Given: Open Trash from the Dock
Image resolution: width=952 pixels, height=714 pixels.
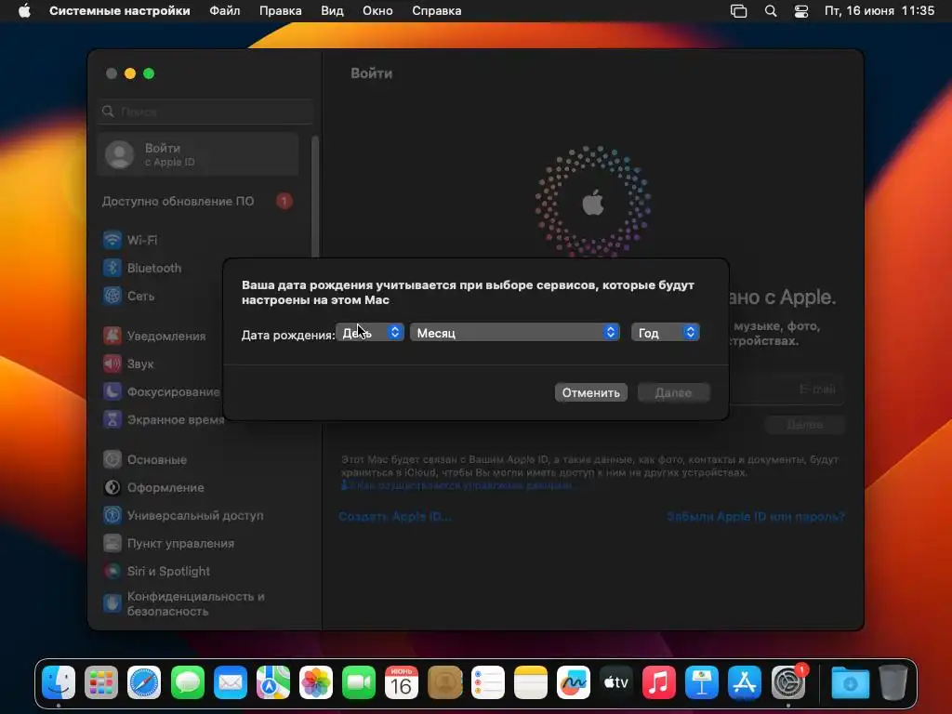Looking at the screenshot, I should (x=892, y=682).
